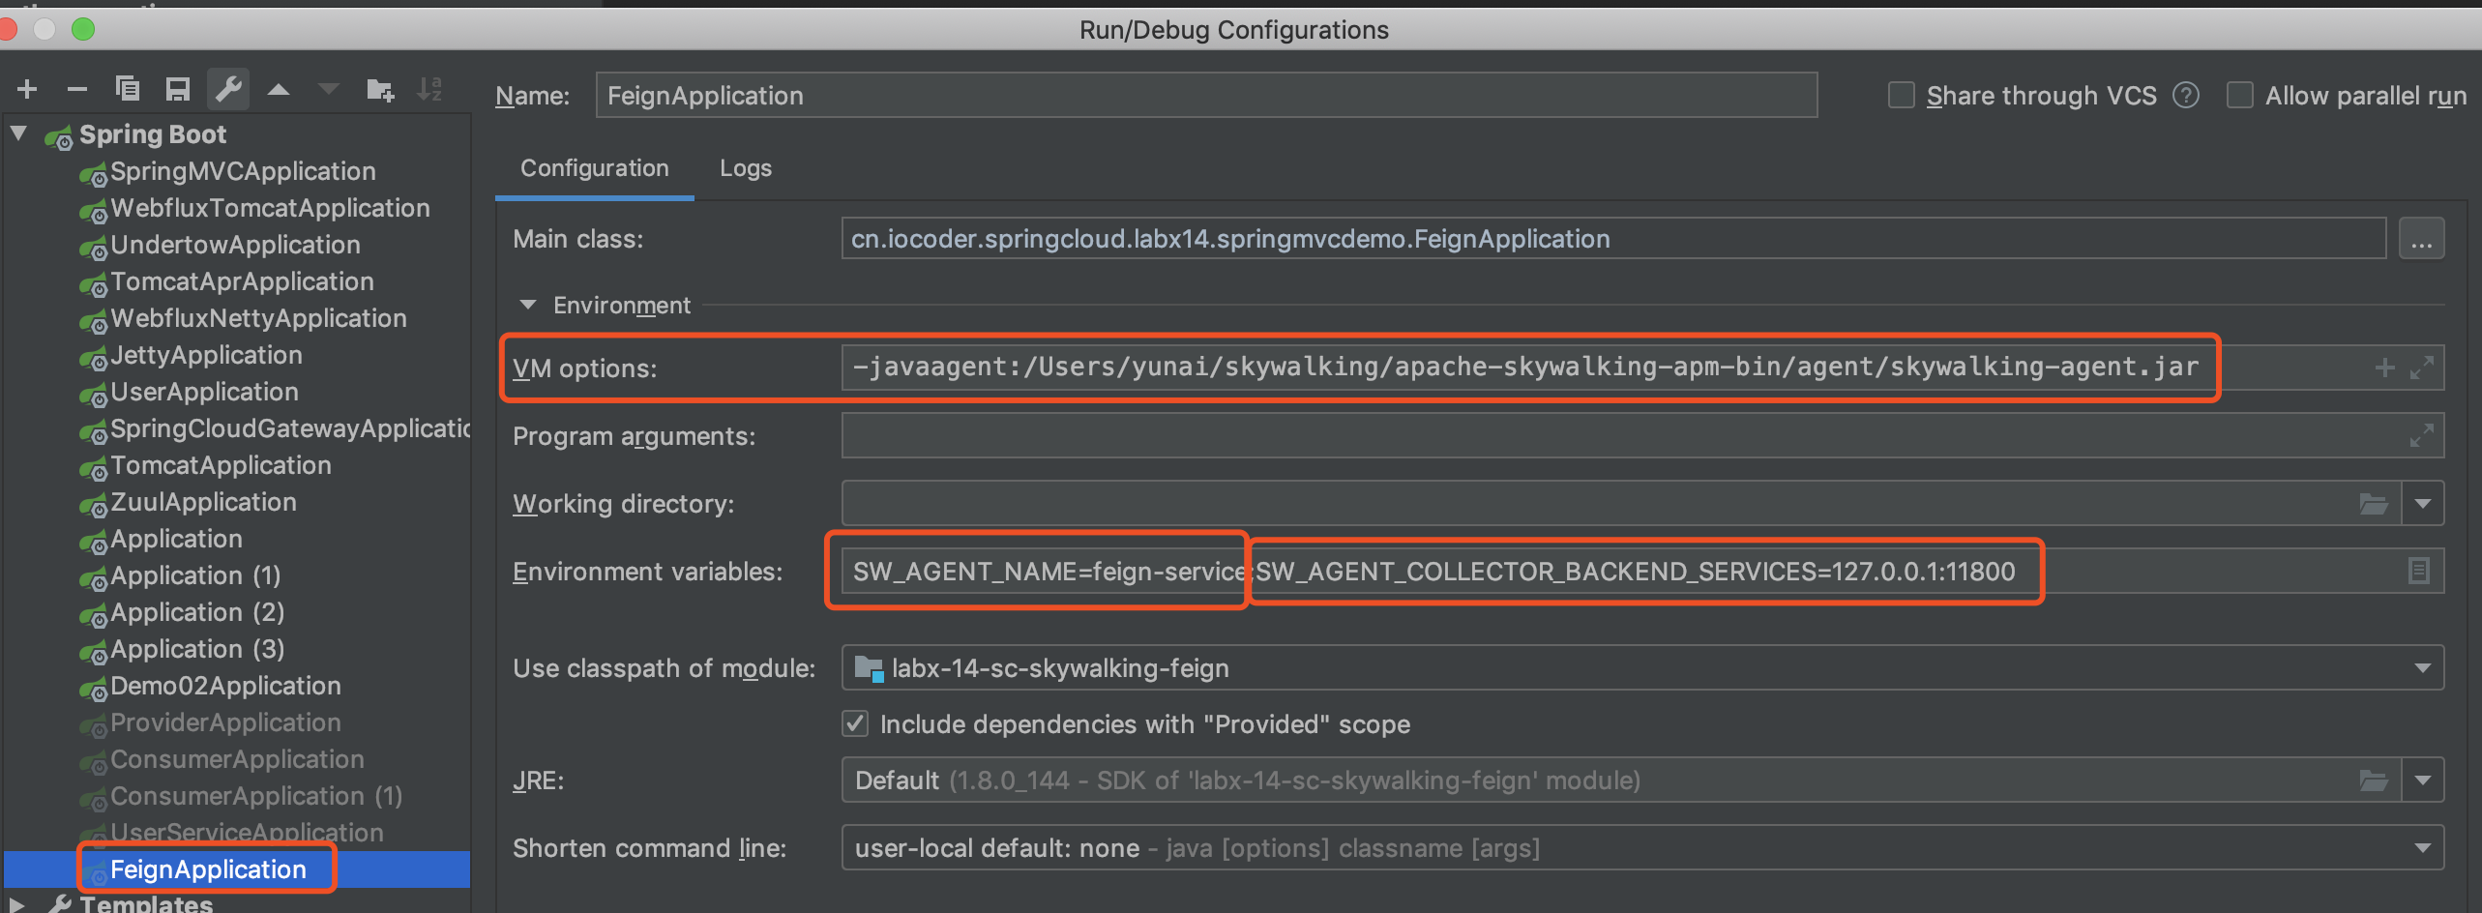This screenshot has width=2482, height=913.
Task: Select UserApplication configuration
Action: [204, 392]
